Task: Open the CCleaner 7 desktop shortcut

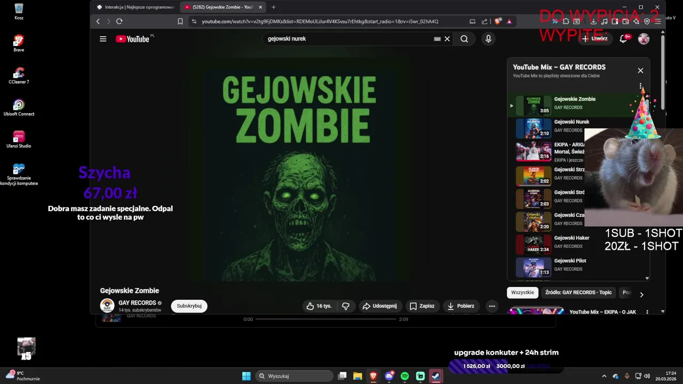Action: click(19, 76)
